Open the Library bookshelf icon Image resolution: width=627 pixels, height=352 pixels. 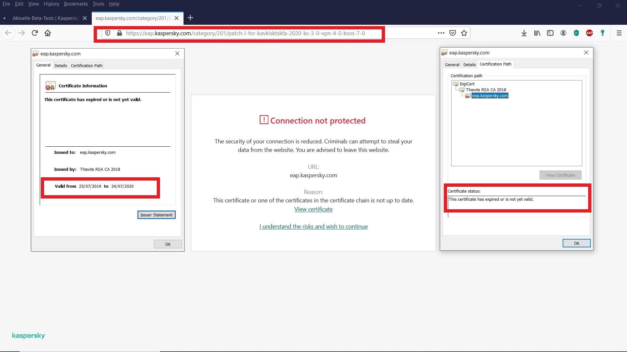pyautogui.click(x=537, y=33)
